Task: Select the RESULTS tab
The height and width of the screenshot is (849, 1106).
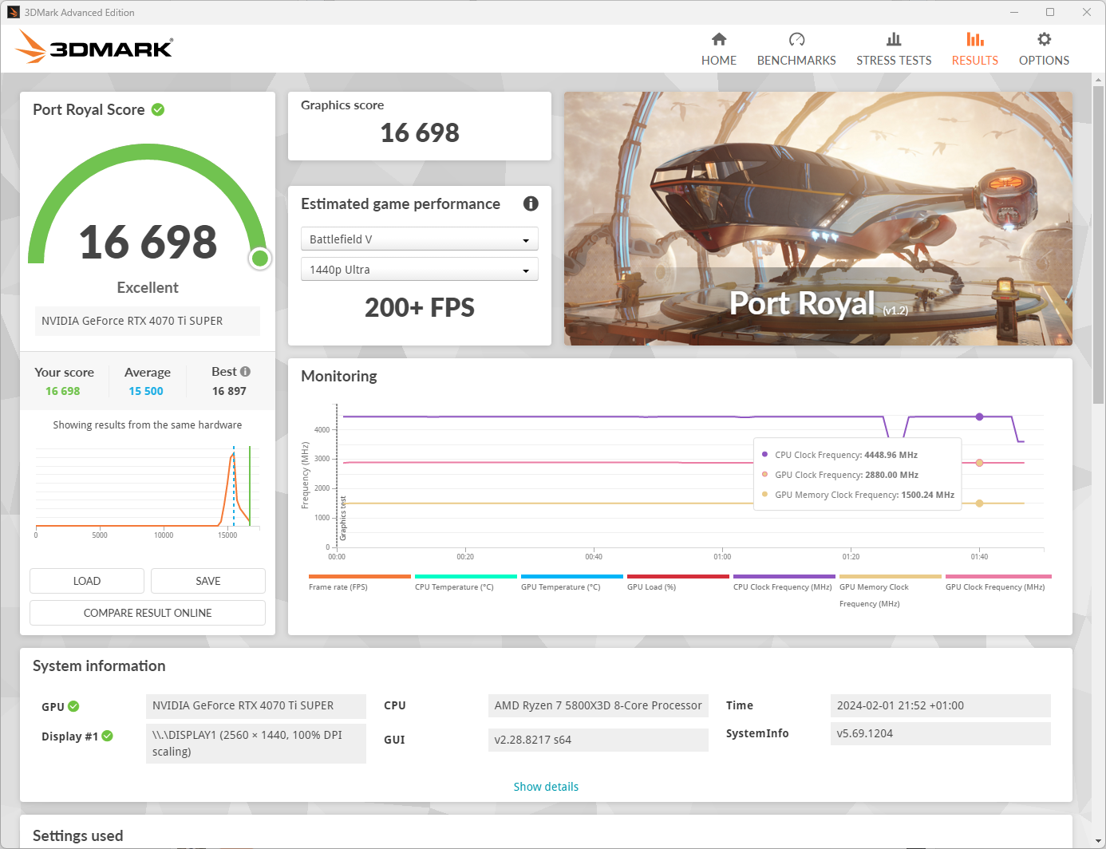Action: click(x=974, y=49)
